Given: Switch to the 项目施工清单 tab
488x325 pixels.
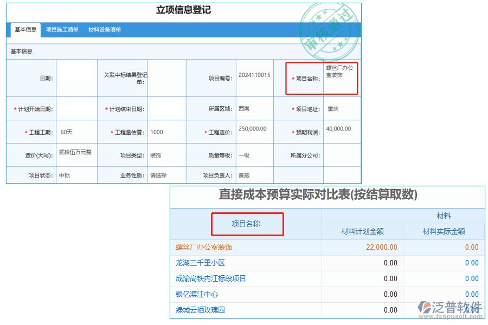Looking at the screenshot, I should point(61,30).
